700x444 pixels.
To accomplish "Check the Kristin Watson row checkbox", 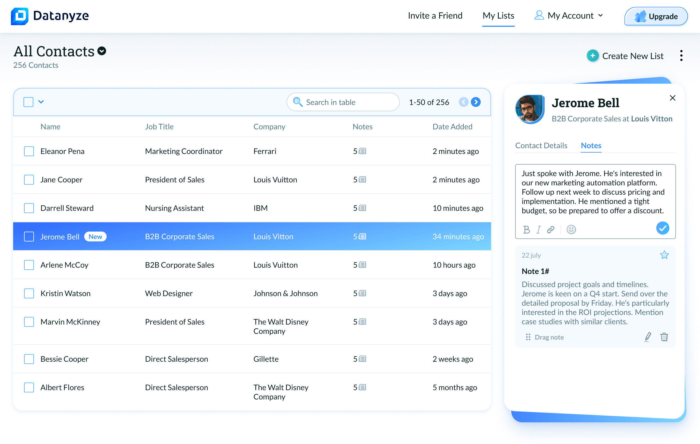I will [x=29, y=293].
